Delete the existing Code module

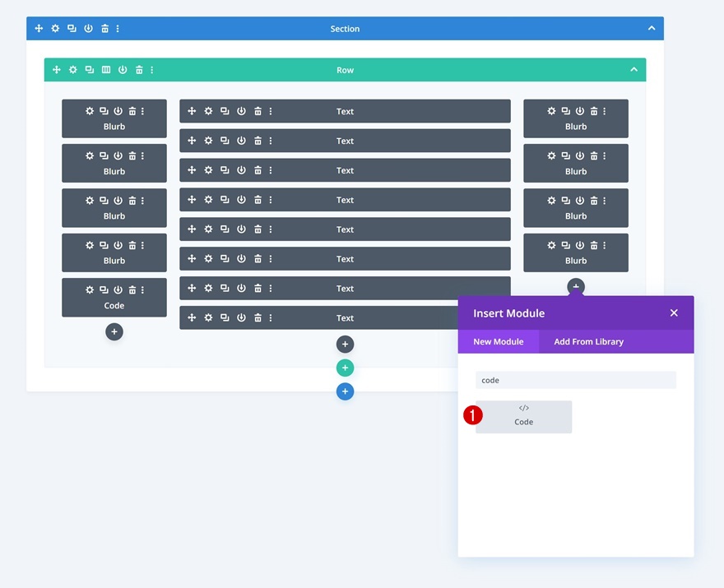132,289
